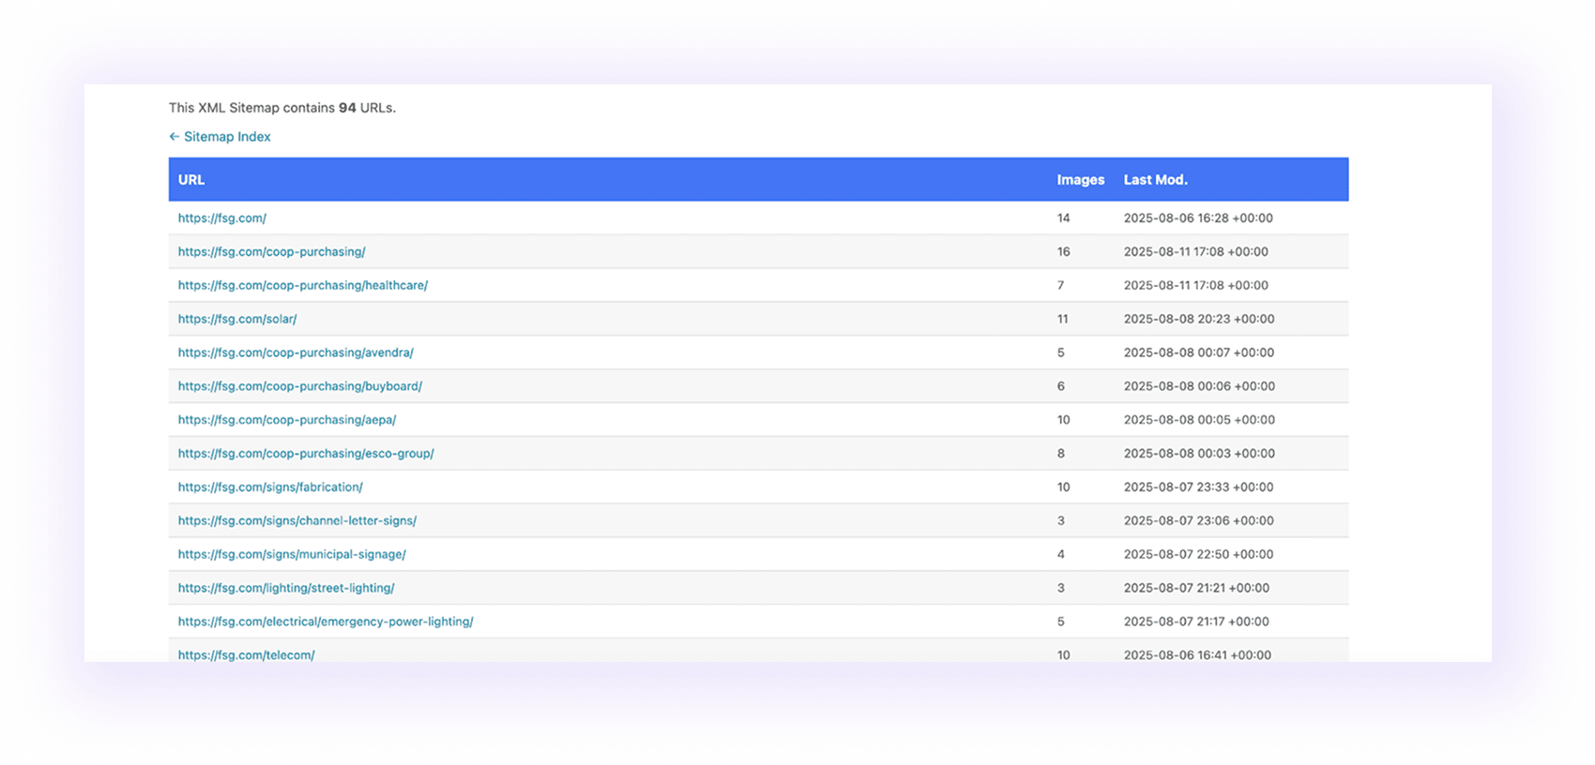Go back to the Sitemap Index link

[220, 137]
